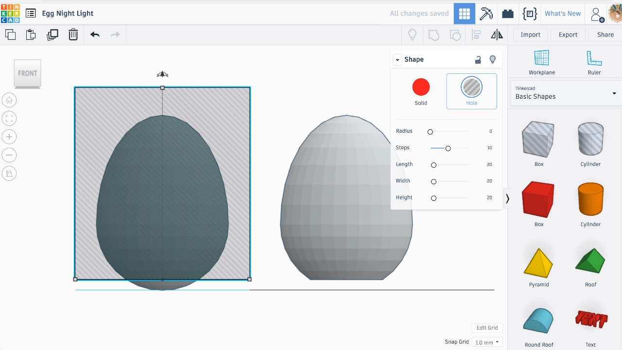Open the Import dialog
622x350 pixels.
530,35
